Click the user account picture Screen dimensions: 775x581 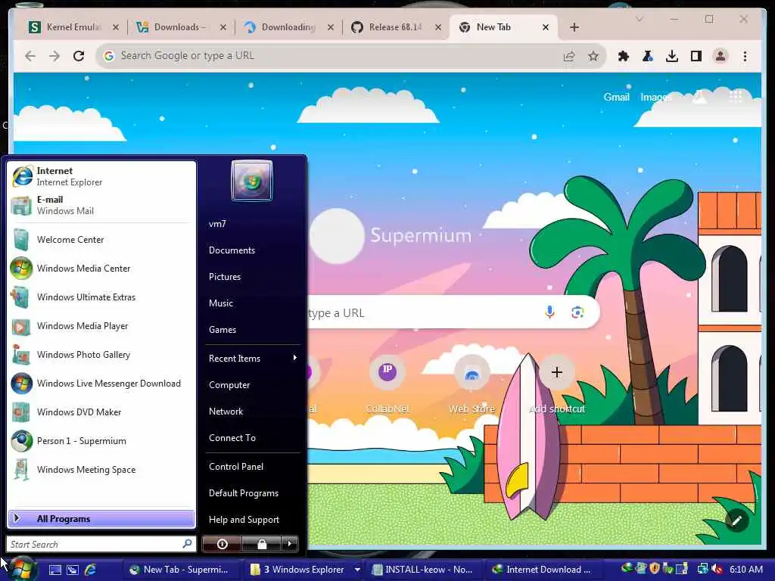pos(251,181)
